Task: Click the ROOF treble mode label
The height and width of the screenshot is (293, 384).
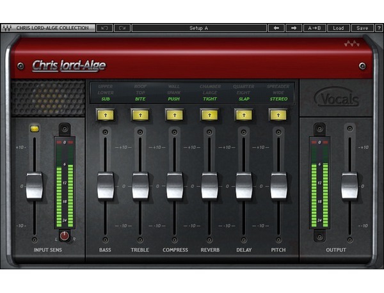Action: [140, 86]
